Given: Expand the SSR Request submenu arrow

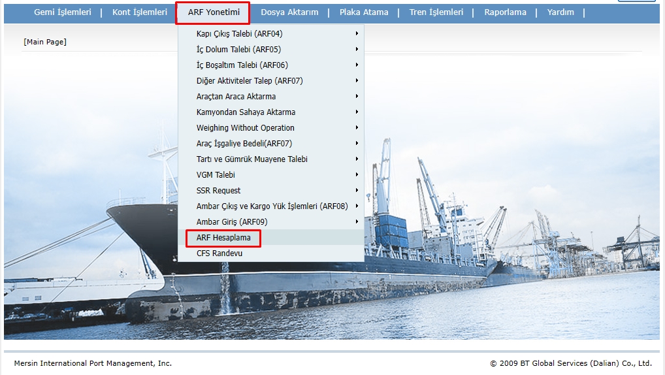Looking at the screenshot, I should [357, 191].
